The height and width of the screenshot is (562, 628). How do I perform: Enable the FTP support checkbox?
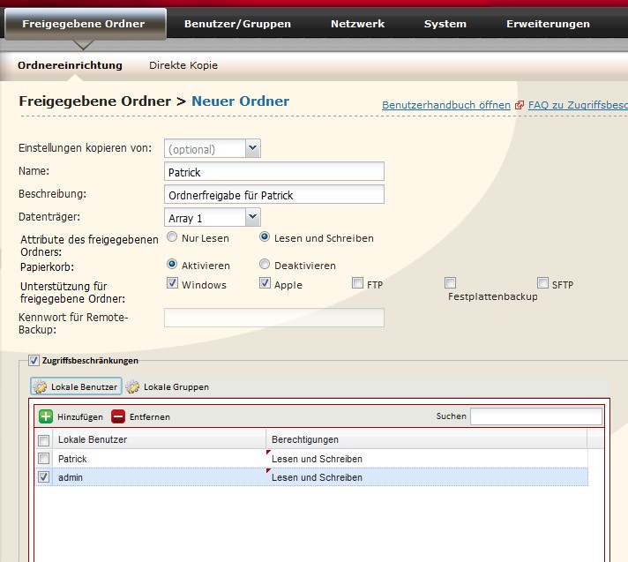coord(357,283)
